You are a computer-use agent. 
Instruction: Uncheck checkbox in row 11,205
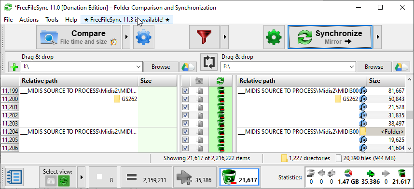pos(186,140)
